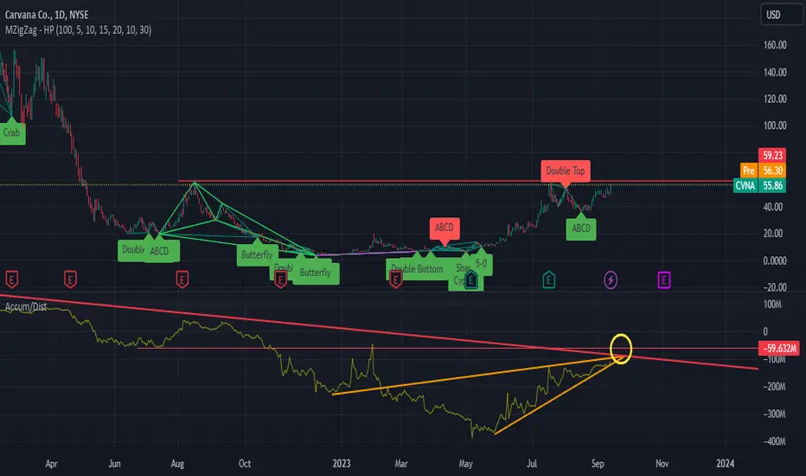
Task: Click the Jun label on time axis
Action: pos(115,464)
